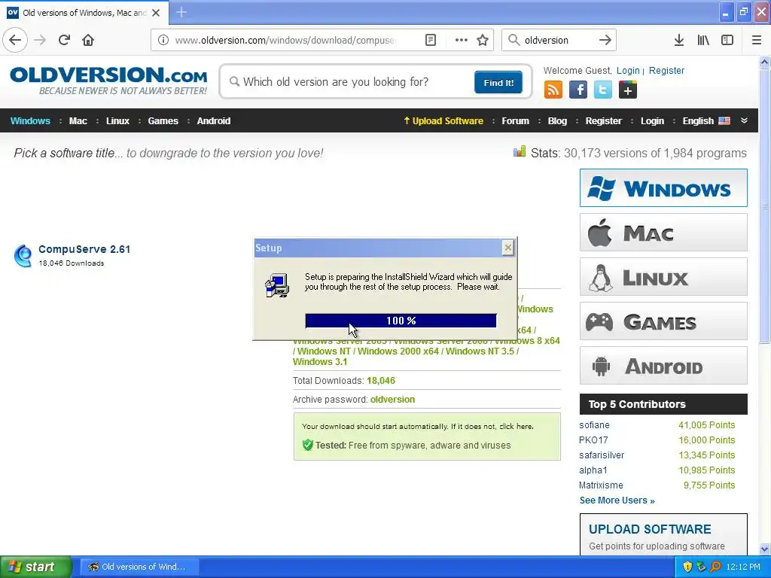Click See More Users link
Screen dimensions: 771x578
617,500
